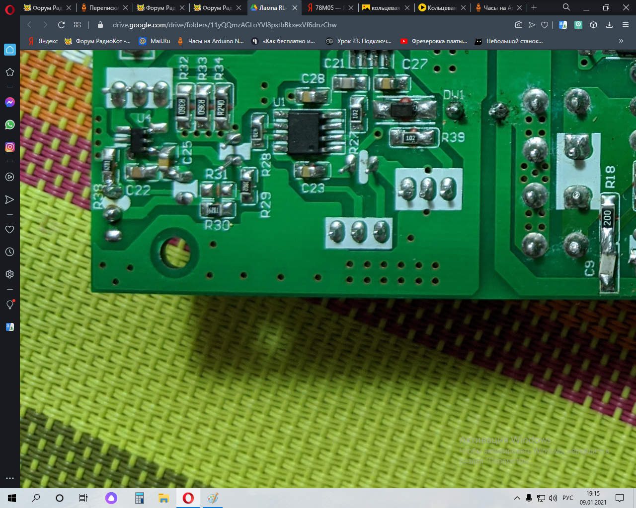The width and height of the screenshot is (636, 508).
Task: Open Windows taskbar search
Action: pos(36,498)
